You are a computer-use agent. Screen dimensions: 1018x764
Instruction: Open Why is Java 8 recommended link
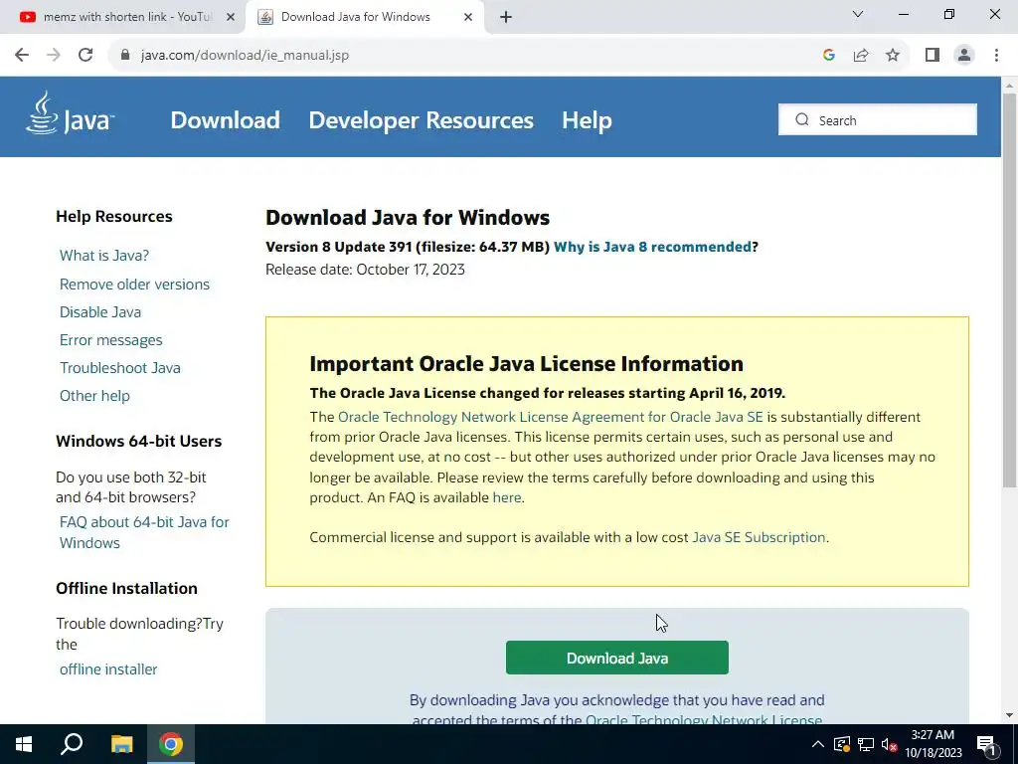click(x=652, y=247)
